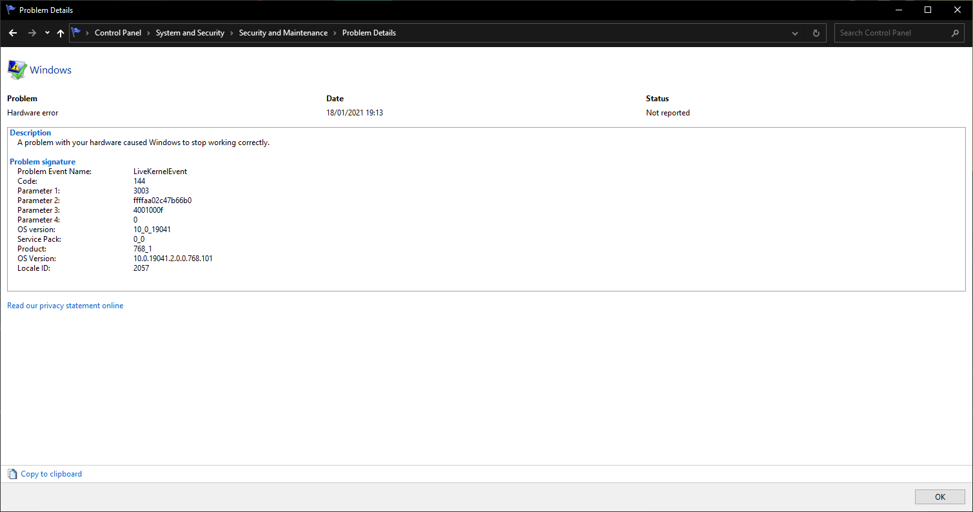The height and width of the screenshot is (512, 973).
Task: Click the back navigation arrow
Action: pos(13,33)
